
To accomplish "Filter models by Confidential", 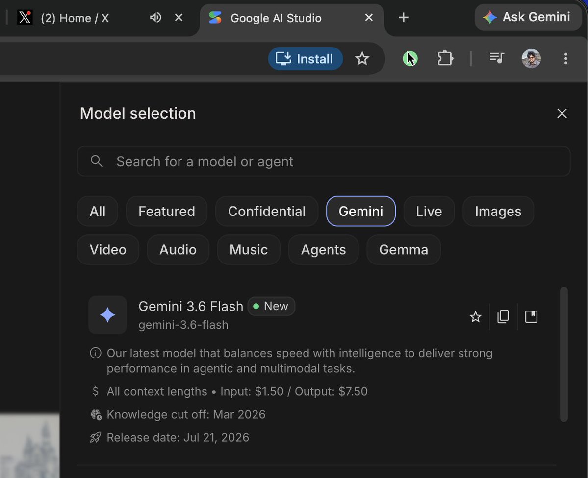I will (267, 211).
